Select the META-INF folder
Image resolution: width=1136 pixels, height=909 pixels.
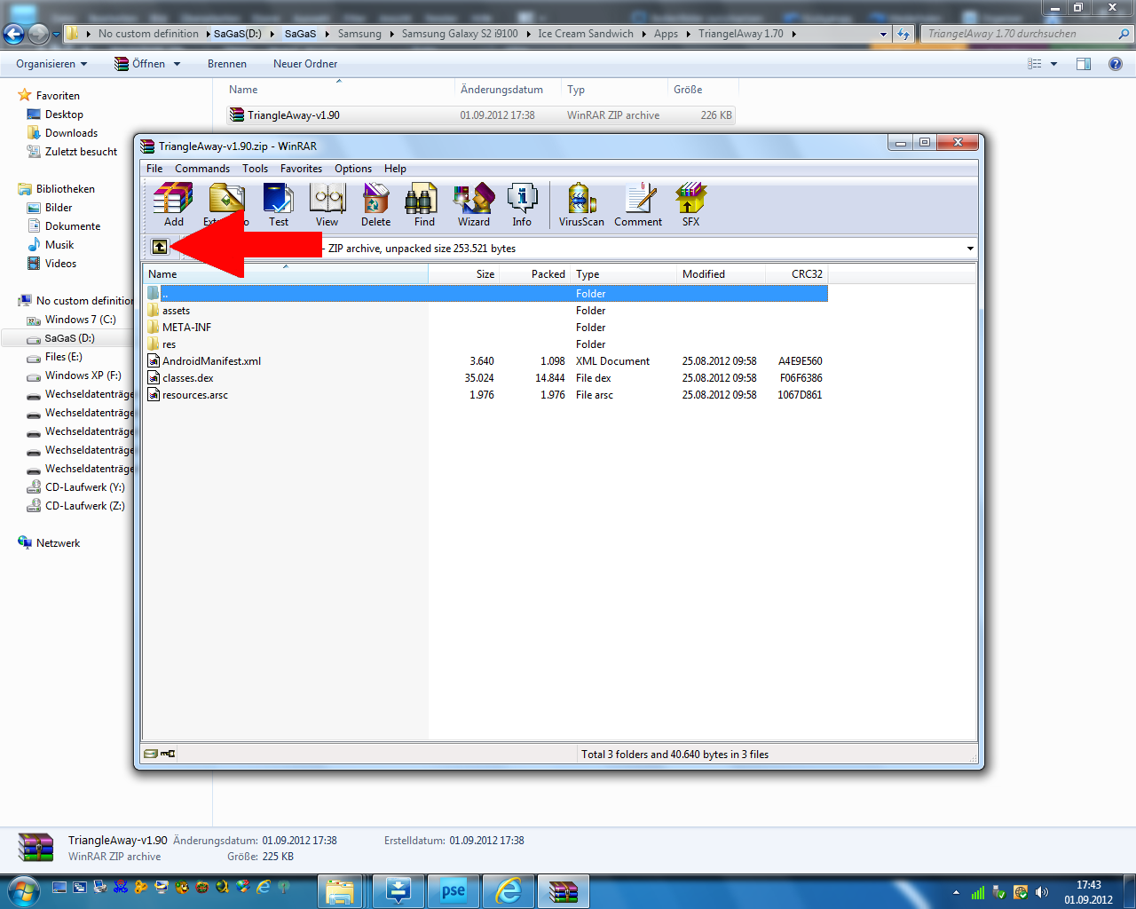[186, 328]
